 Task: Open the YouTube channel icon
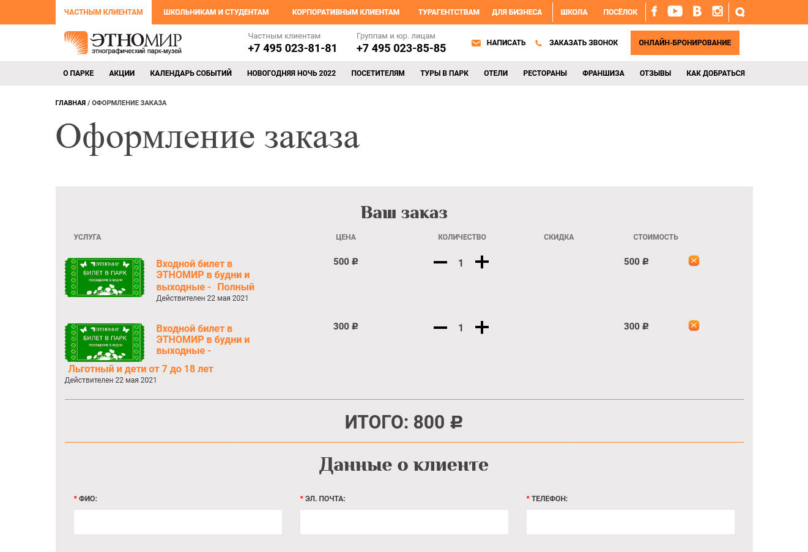(x=675, y=11)
